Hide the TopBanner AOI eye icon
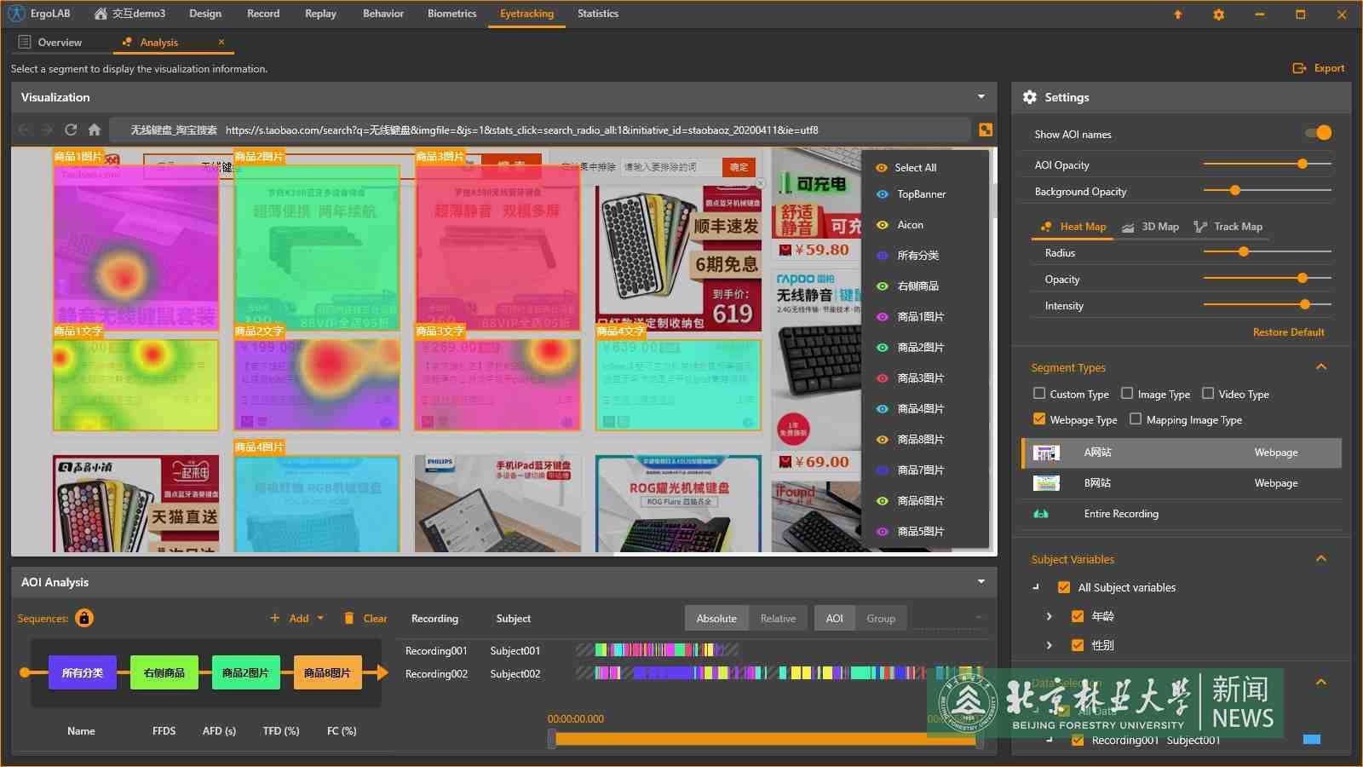The width and height of the screenshot is (1363, 767). point(882,194)
